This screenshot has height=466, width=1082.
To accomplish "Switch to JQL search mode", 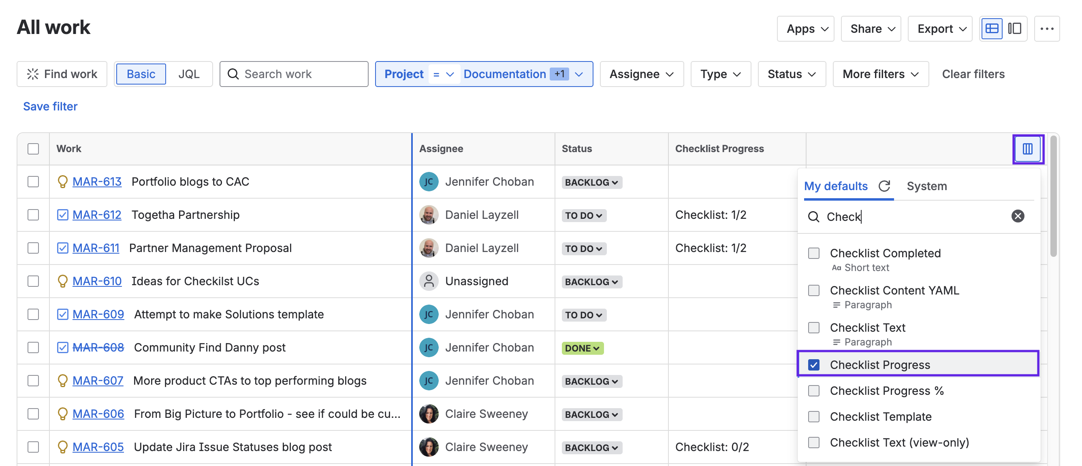I will point(189,74).
